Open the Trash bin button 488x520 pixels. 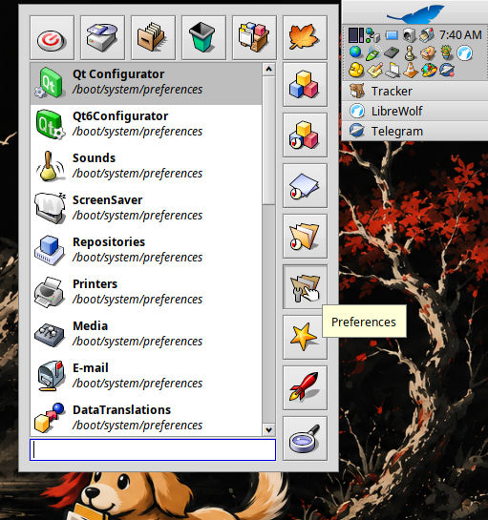pos(203,37)
